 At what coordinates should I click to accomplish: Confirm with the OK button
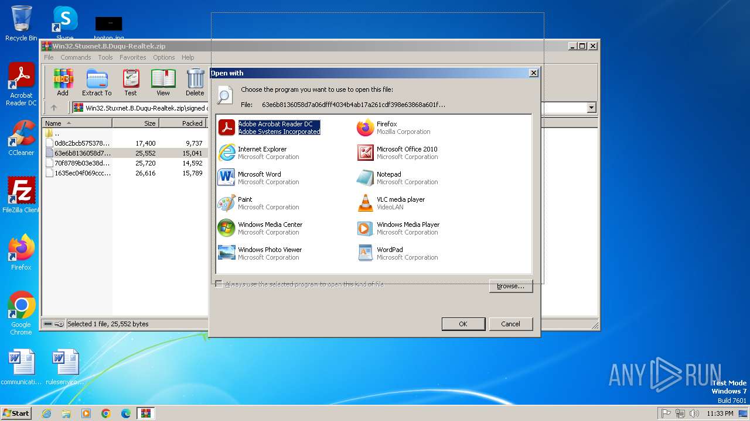coord(463,324)
